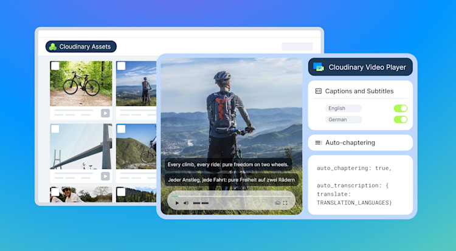Click the list icon beside Auto-chaptering
This screenshot has width=456, height=251.
(319, 142)
